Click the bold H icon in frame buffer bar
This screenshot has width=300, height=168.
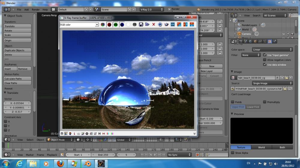[x=100, y=134]
